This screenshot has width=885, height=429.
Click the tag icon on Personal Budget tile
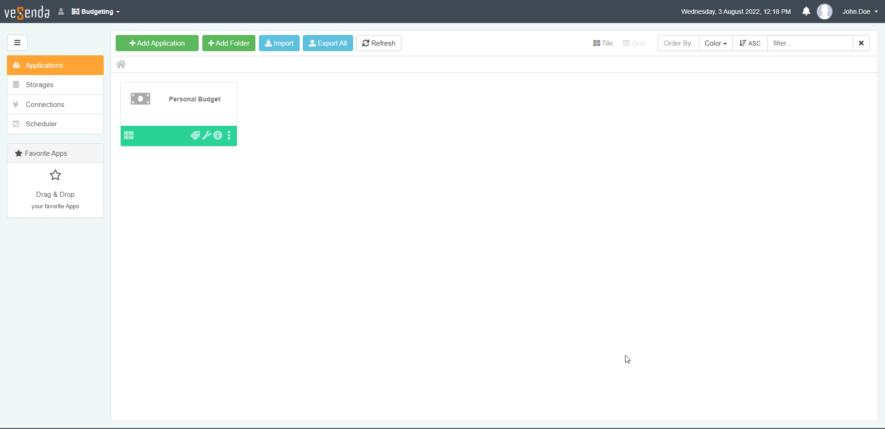coord(195,135)
